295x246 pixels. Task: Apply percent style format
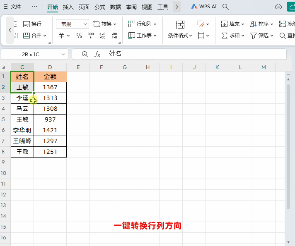tap(79, 36)
